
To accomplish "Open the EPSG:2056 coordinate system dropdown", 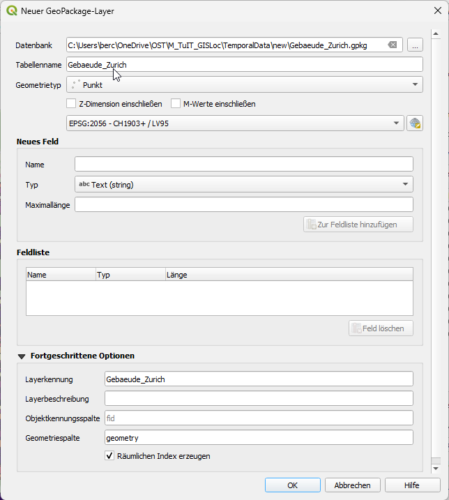I will 235,123.
